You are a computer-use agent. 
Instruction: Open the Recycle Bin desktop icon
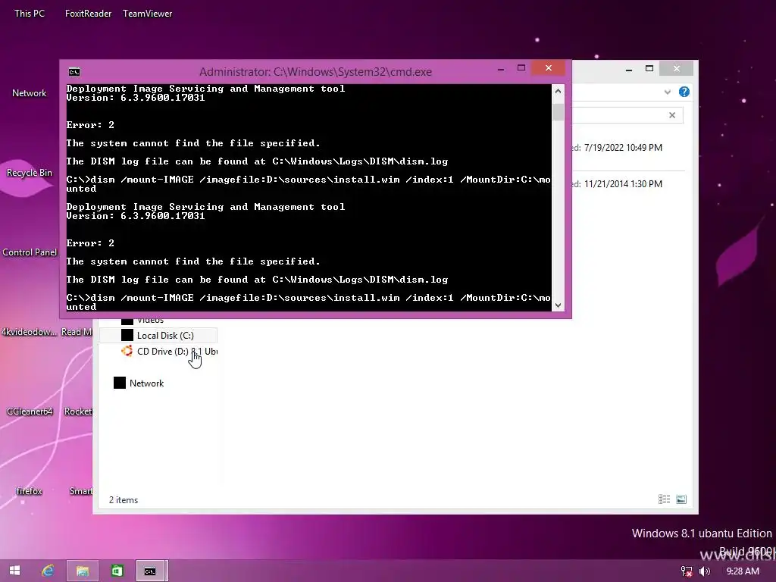30,173
